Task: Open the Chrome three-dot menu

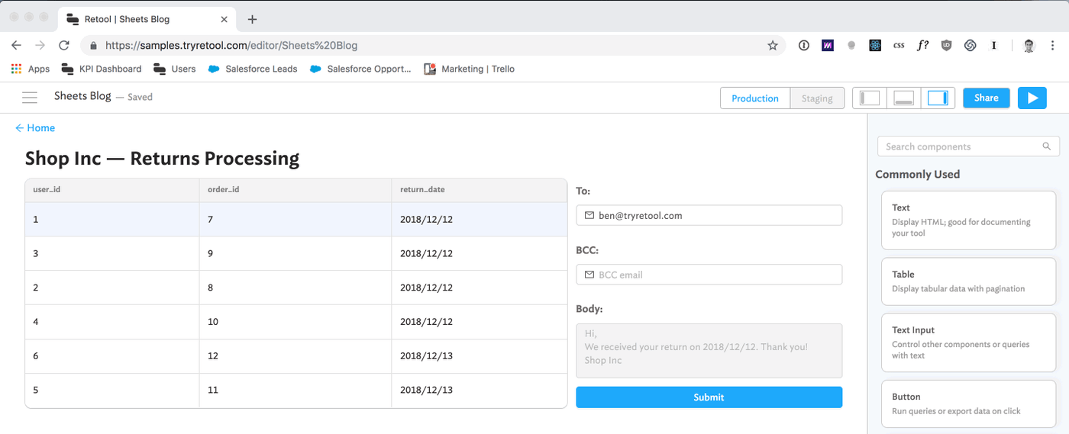Action: 1053,46
